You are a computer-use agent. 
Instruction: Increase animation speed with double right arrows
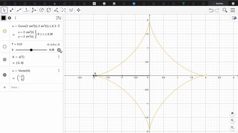pos(59,44)
